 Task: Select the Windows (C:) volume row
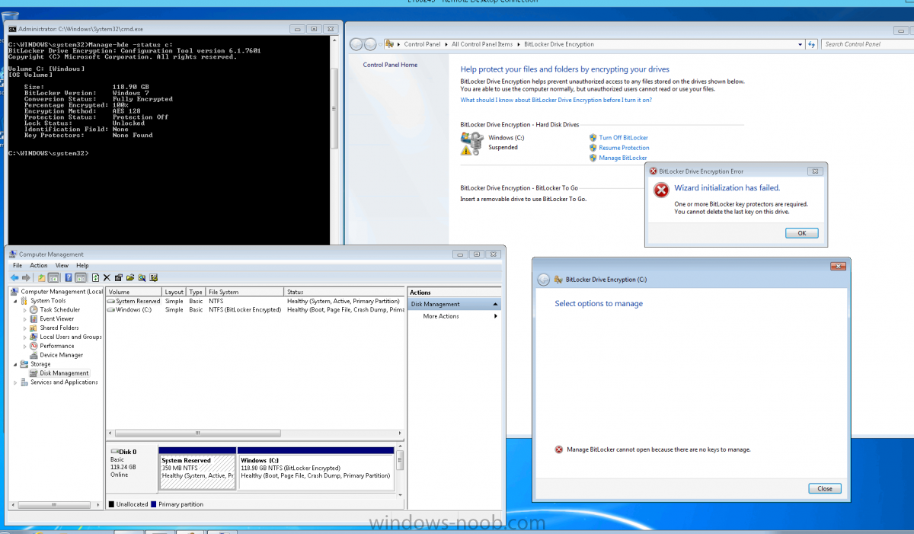(256, 310)
